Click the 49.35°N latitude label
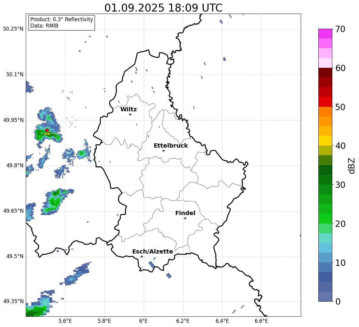This screenshot has height=327, width=359. point(13,301)
